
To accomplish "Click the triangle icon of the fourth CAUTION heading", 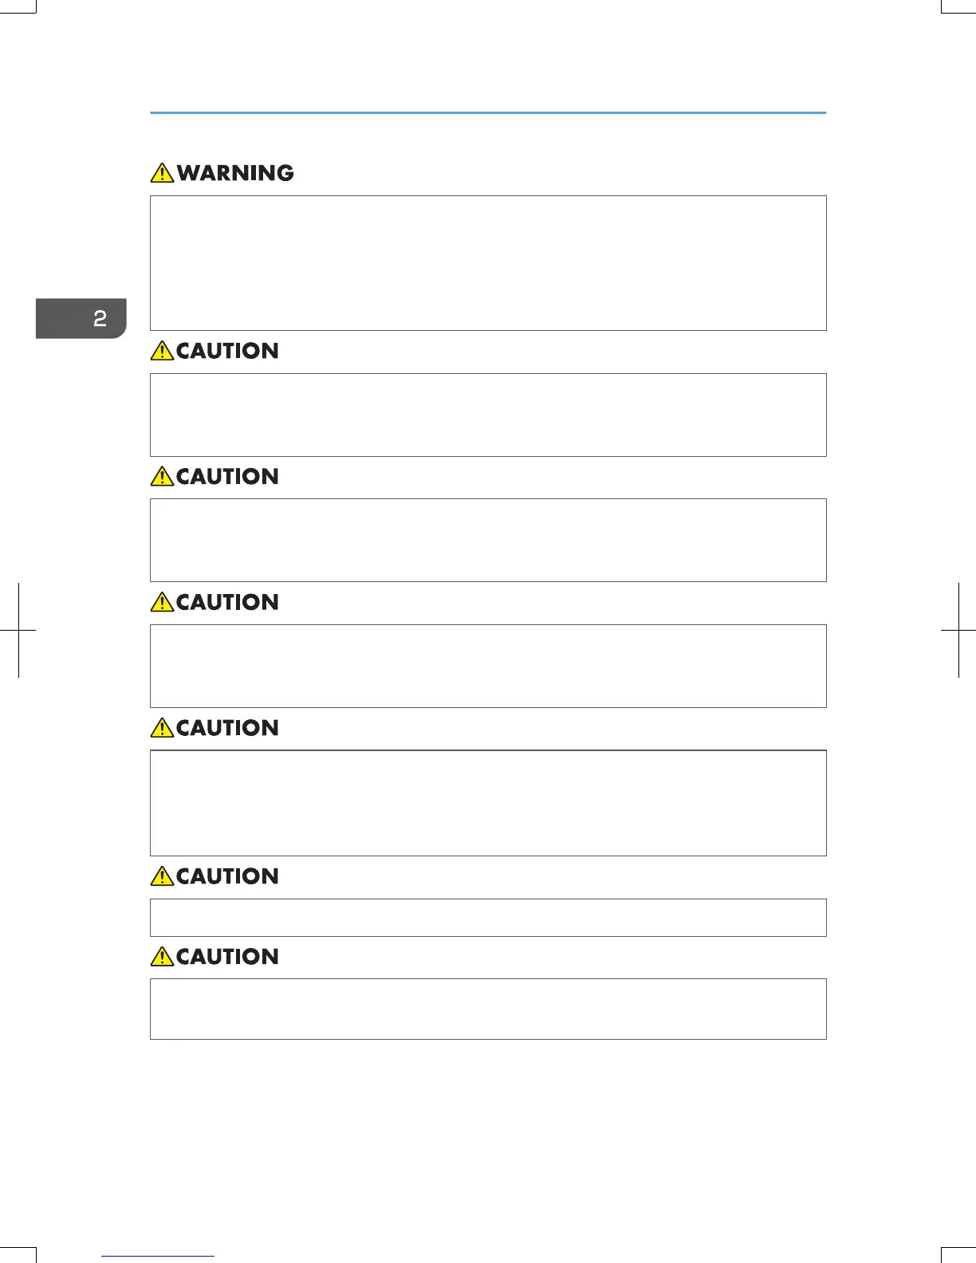I will [162, 728].
